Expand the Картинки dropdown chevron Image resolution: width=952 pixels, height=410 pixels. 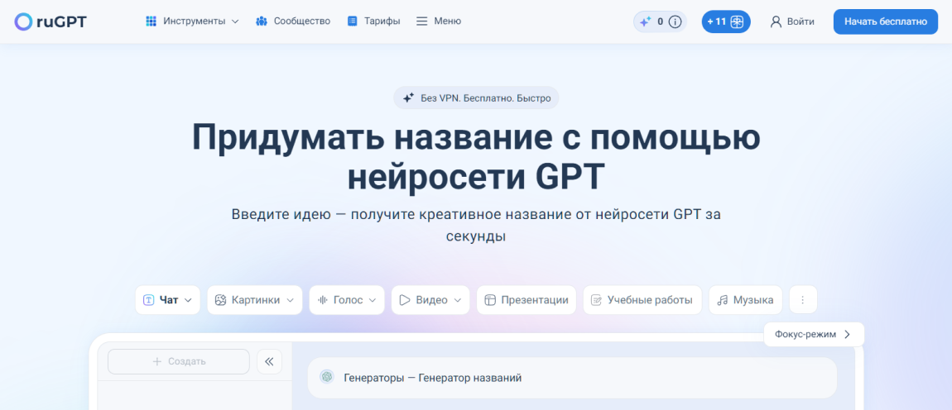pyautogui.click(x=291, y=300)
